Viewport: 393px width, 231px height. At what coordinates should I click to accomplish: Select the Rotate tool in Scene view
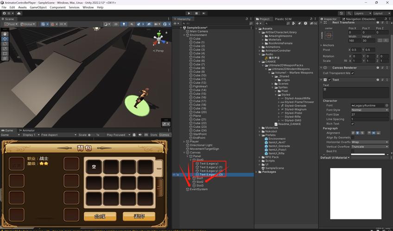(x=5, y=44)
